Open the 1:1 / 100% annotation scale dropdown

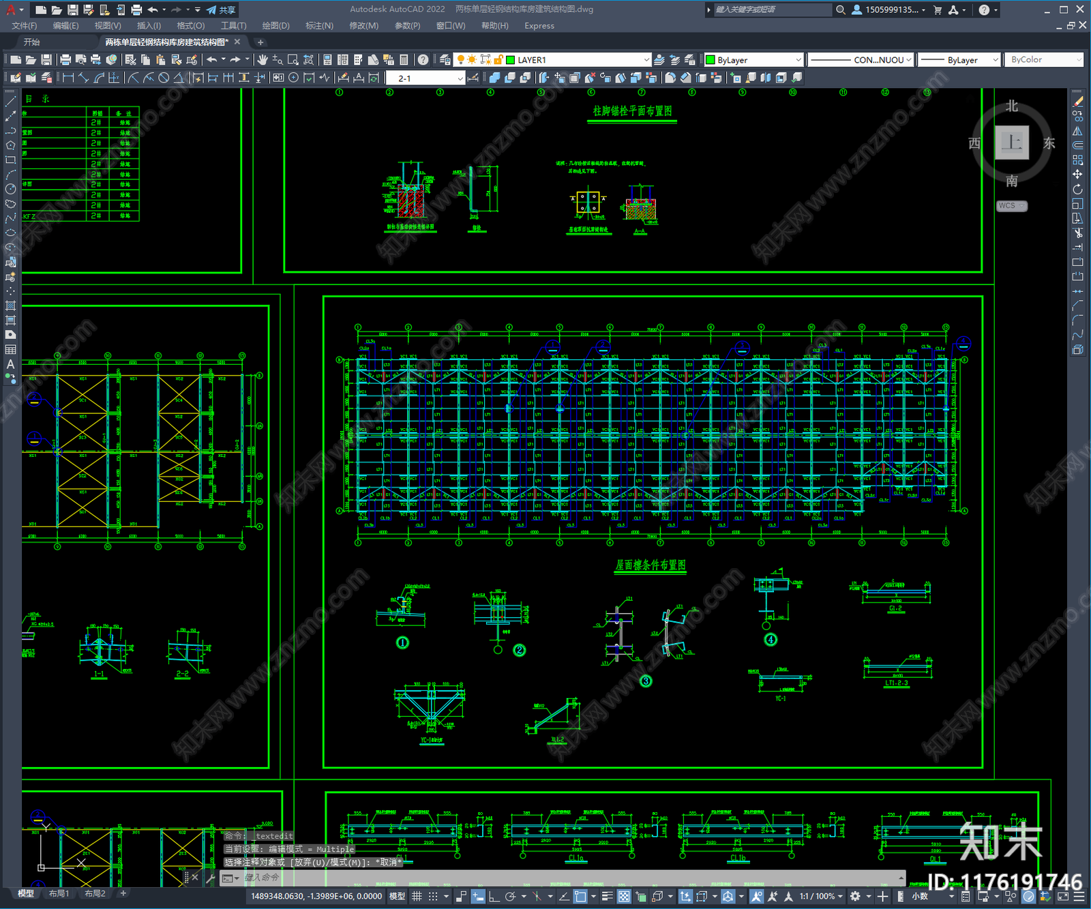click(x=821, y=896)
